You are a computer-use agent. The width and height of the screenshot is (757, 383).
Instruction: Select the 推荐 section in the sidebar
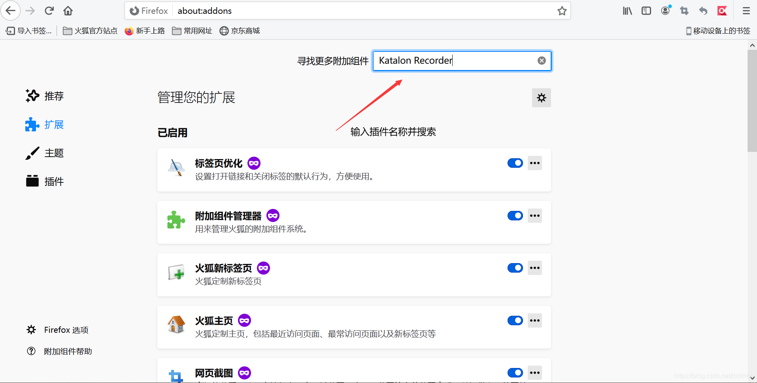tap(53, 96)
